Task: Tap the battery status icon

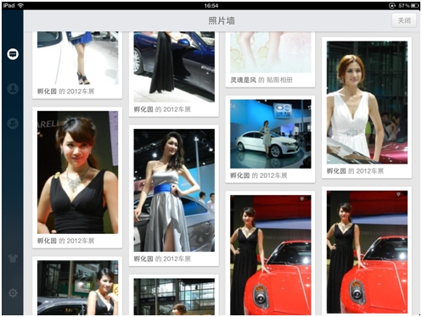Action: pyautogui.click(x=415, y=5)
